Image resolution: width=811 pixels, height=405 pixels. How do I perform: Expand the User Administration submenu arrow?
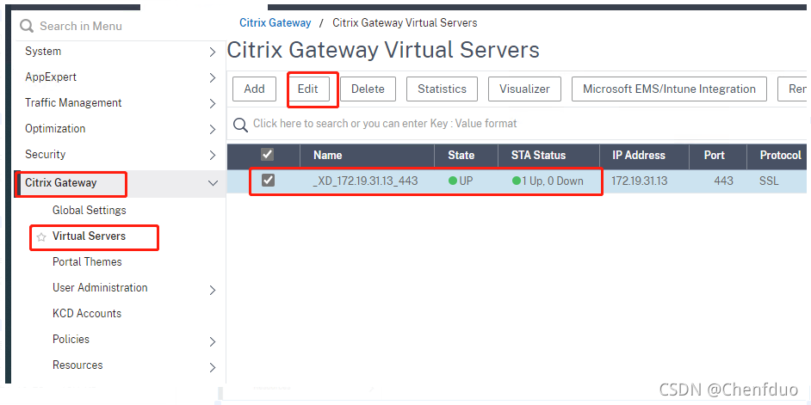coord(213,290)
